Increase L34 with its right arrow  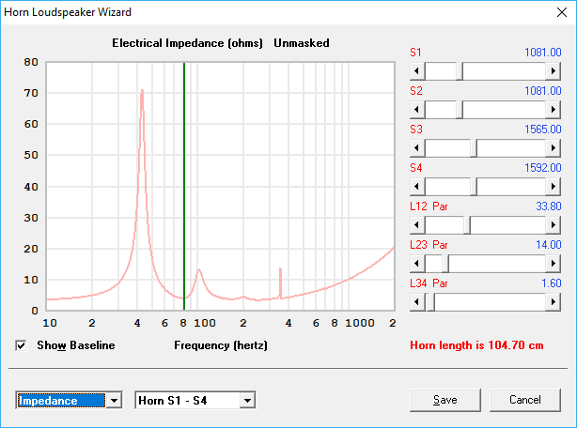[x=554, y=302]
